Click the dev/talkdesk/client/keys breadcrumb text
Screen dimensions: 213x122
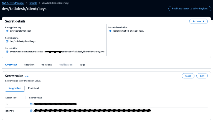56,3
